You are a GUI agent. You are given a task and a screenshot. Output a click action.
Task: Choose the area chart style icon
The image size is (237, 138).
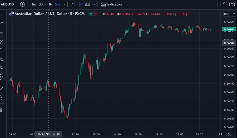coord(87,4)
